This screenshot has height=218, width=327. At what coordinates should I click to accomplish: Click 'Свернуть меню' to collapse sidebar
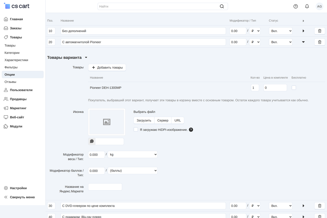coord(23,197)
